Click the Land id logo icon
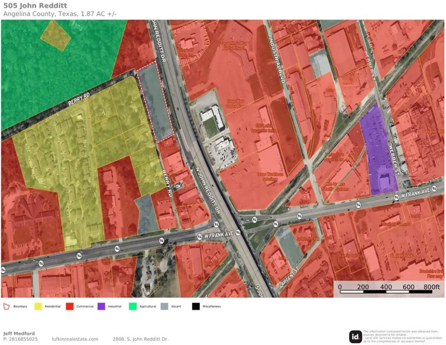 click(355, 336)
